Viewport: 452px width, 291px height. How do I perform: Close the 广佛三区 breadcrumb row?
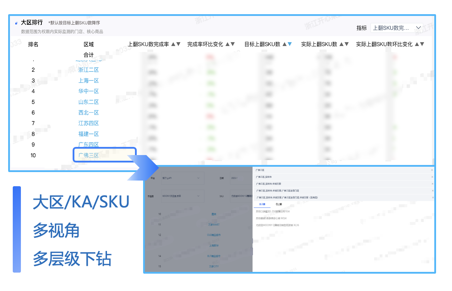(x=432, y=170)
